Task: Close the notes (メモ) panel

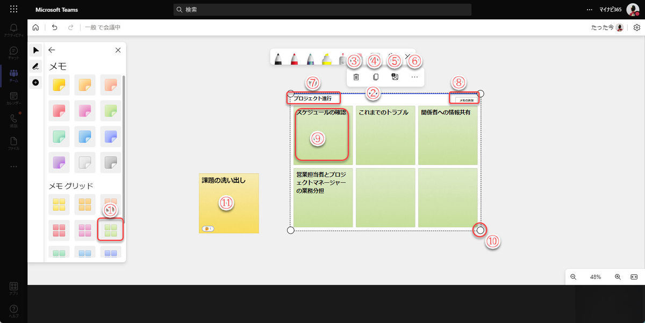Action: (x=118, y=50)
